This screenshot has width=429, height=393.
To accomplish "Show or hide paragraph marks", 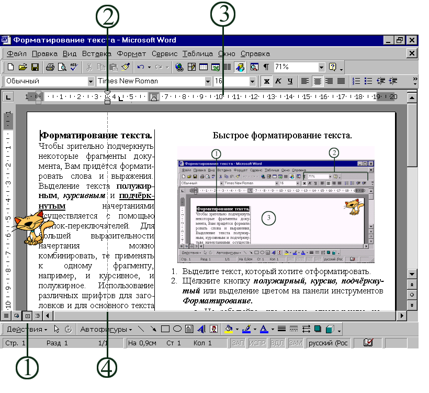I will 266,67.
